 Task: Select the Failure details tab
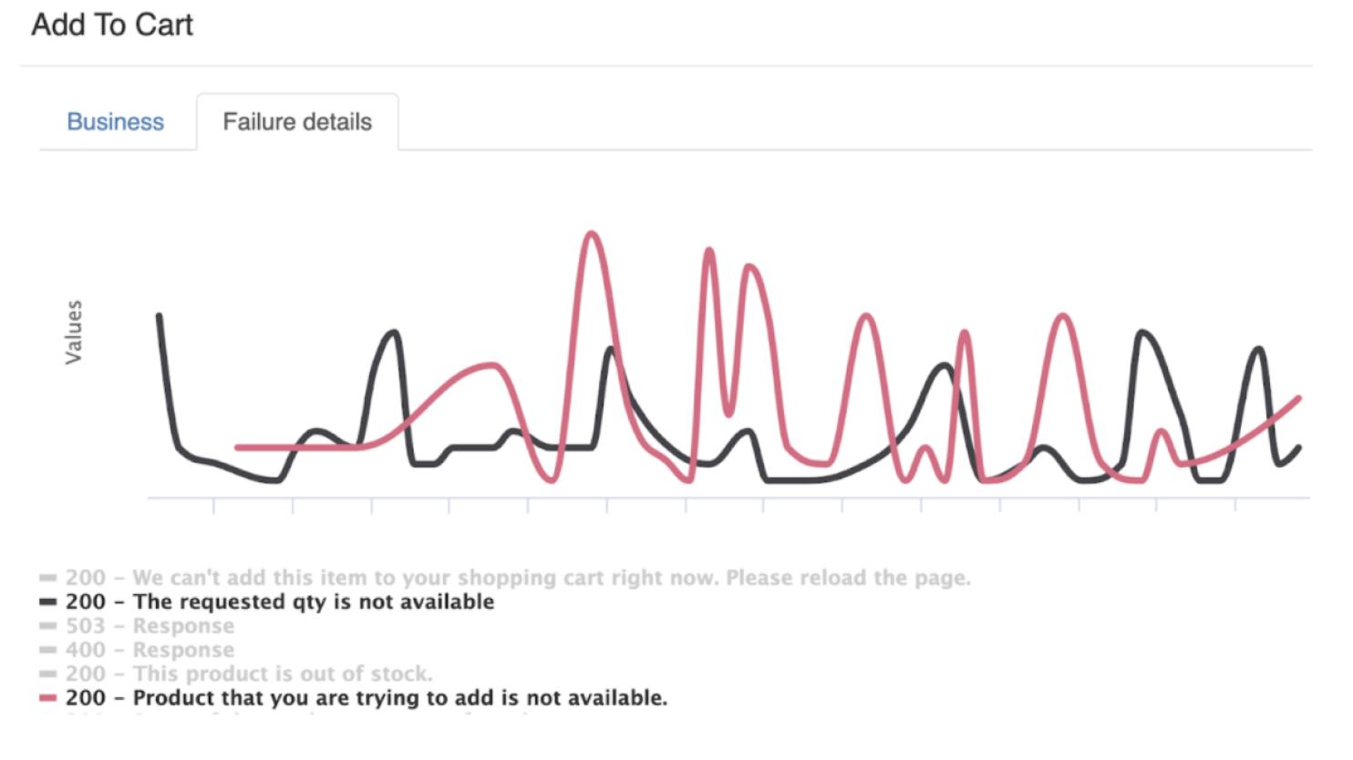coord(297,121)
